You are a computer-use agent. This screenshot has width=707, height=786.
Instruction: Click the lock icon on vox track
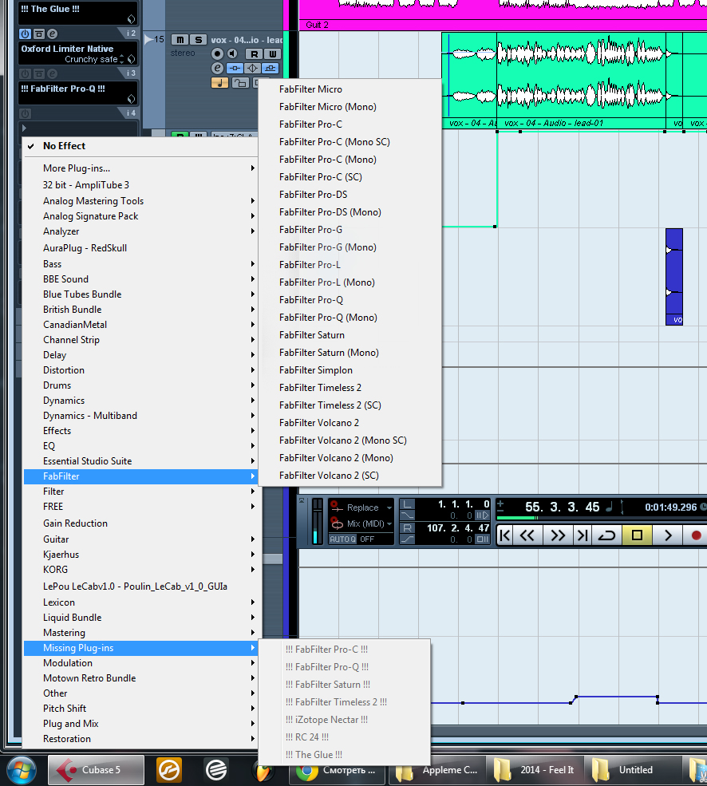241,83
